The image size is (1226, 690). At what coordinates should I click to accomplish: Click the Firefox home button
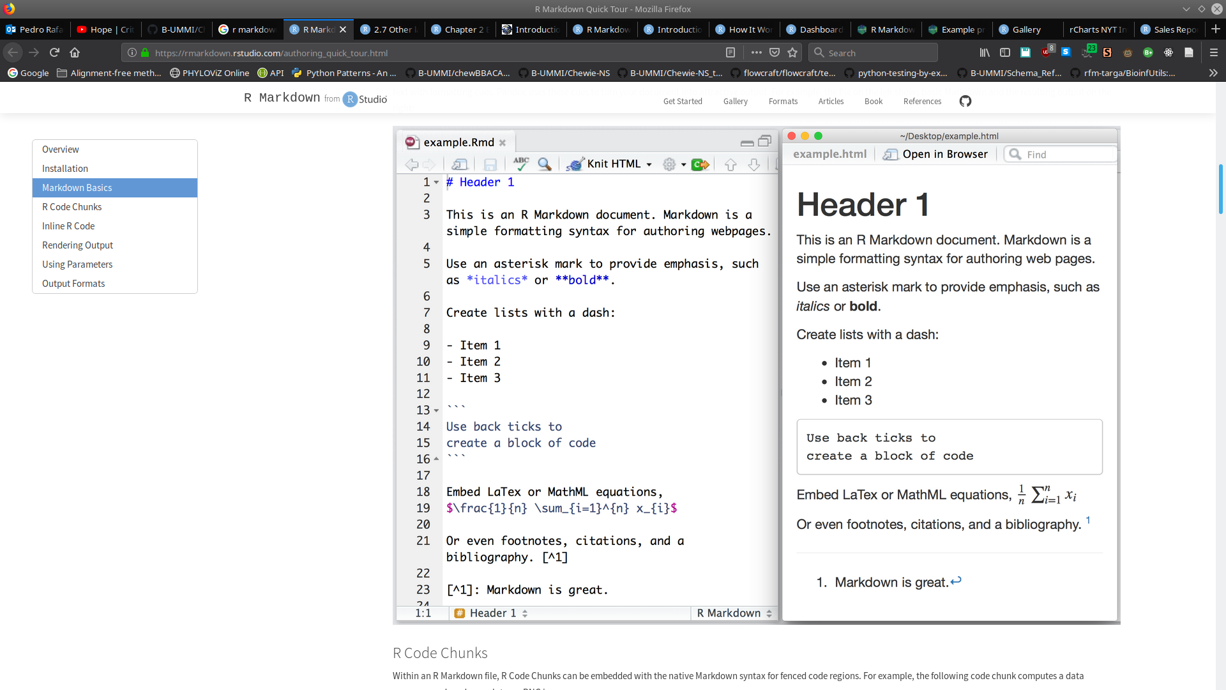pos(75,52)
